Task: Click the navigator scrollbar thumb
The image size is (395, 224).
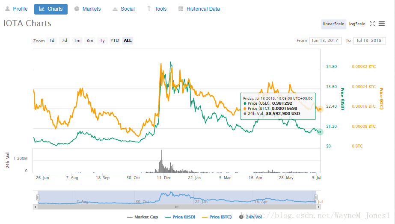Action: coord(177,207)
